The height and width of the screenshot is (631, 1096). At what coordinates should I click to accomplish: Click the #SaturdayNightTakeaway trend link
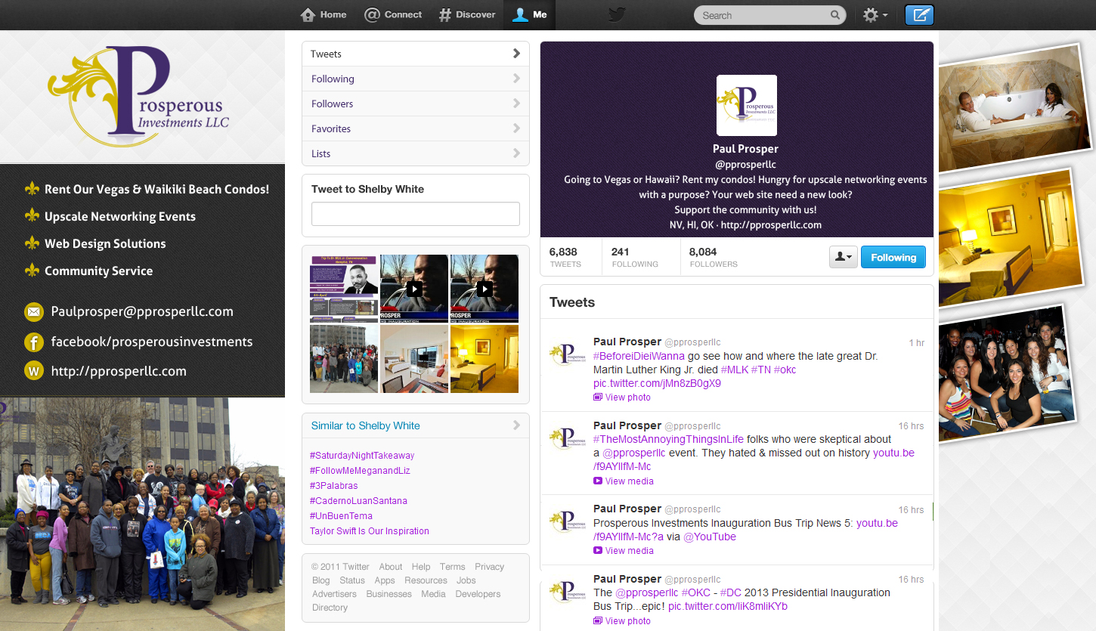coord(362,456)
